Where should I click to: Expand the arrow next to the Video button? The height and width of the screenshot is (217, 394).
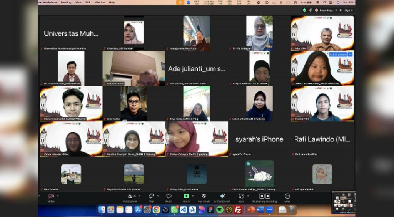click(58, 196)
